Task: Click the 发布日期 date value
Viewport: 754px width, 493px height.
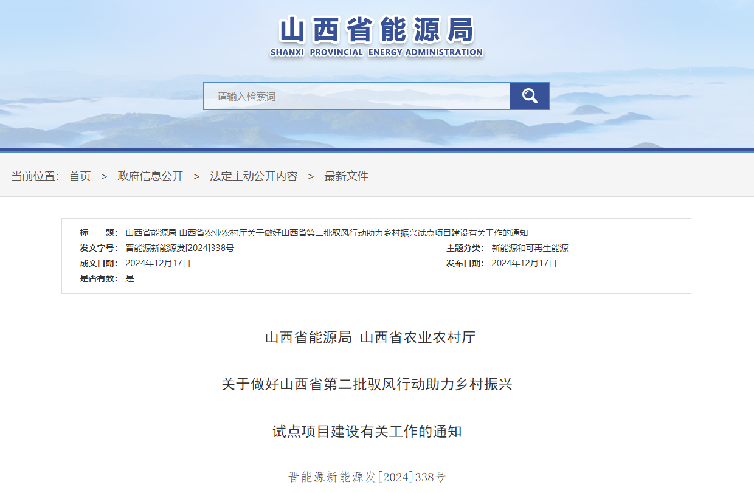Action: tap(524, 263)
